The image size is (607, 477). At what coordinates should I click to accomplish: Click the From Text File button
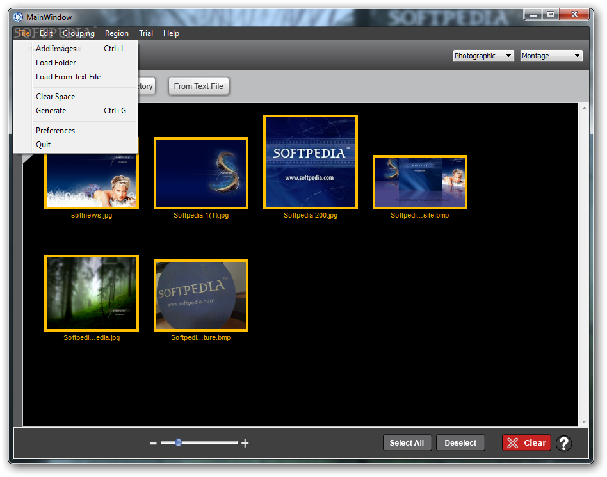198,86
